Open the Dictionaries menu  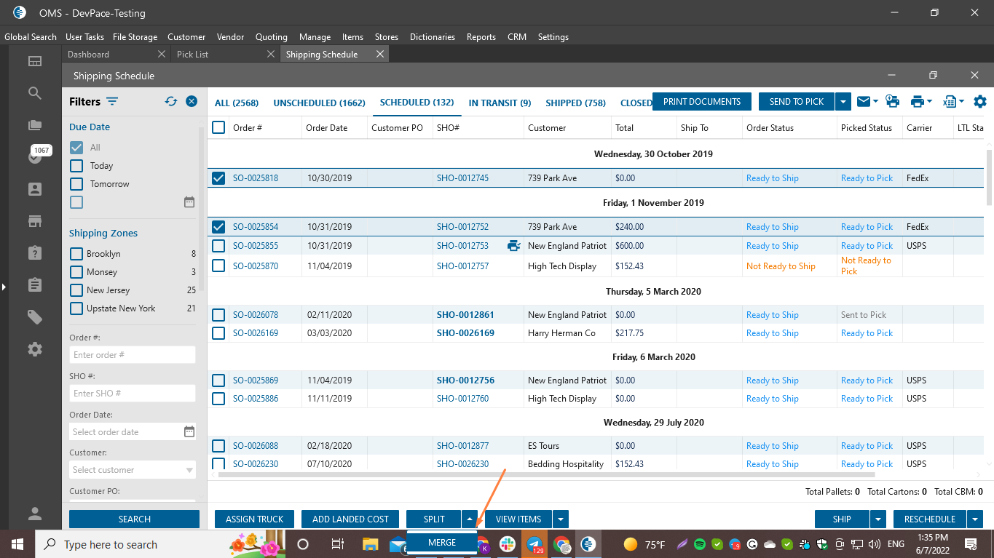pos(432,37)
